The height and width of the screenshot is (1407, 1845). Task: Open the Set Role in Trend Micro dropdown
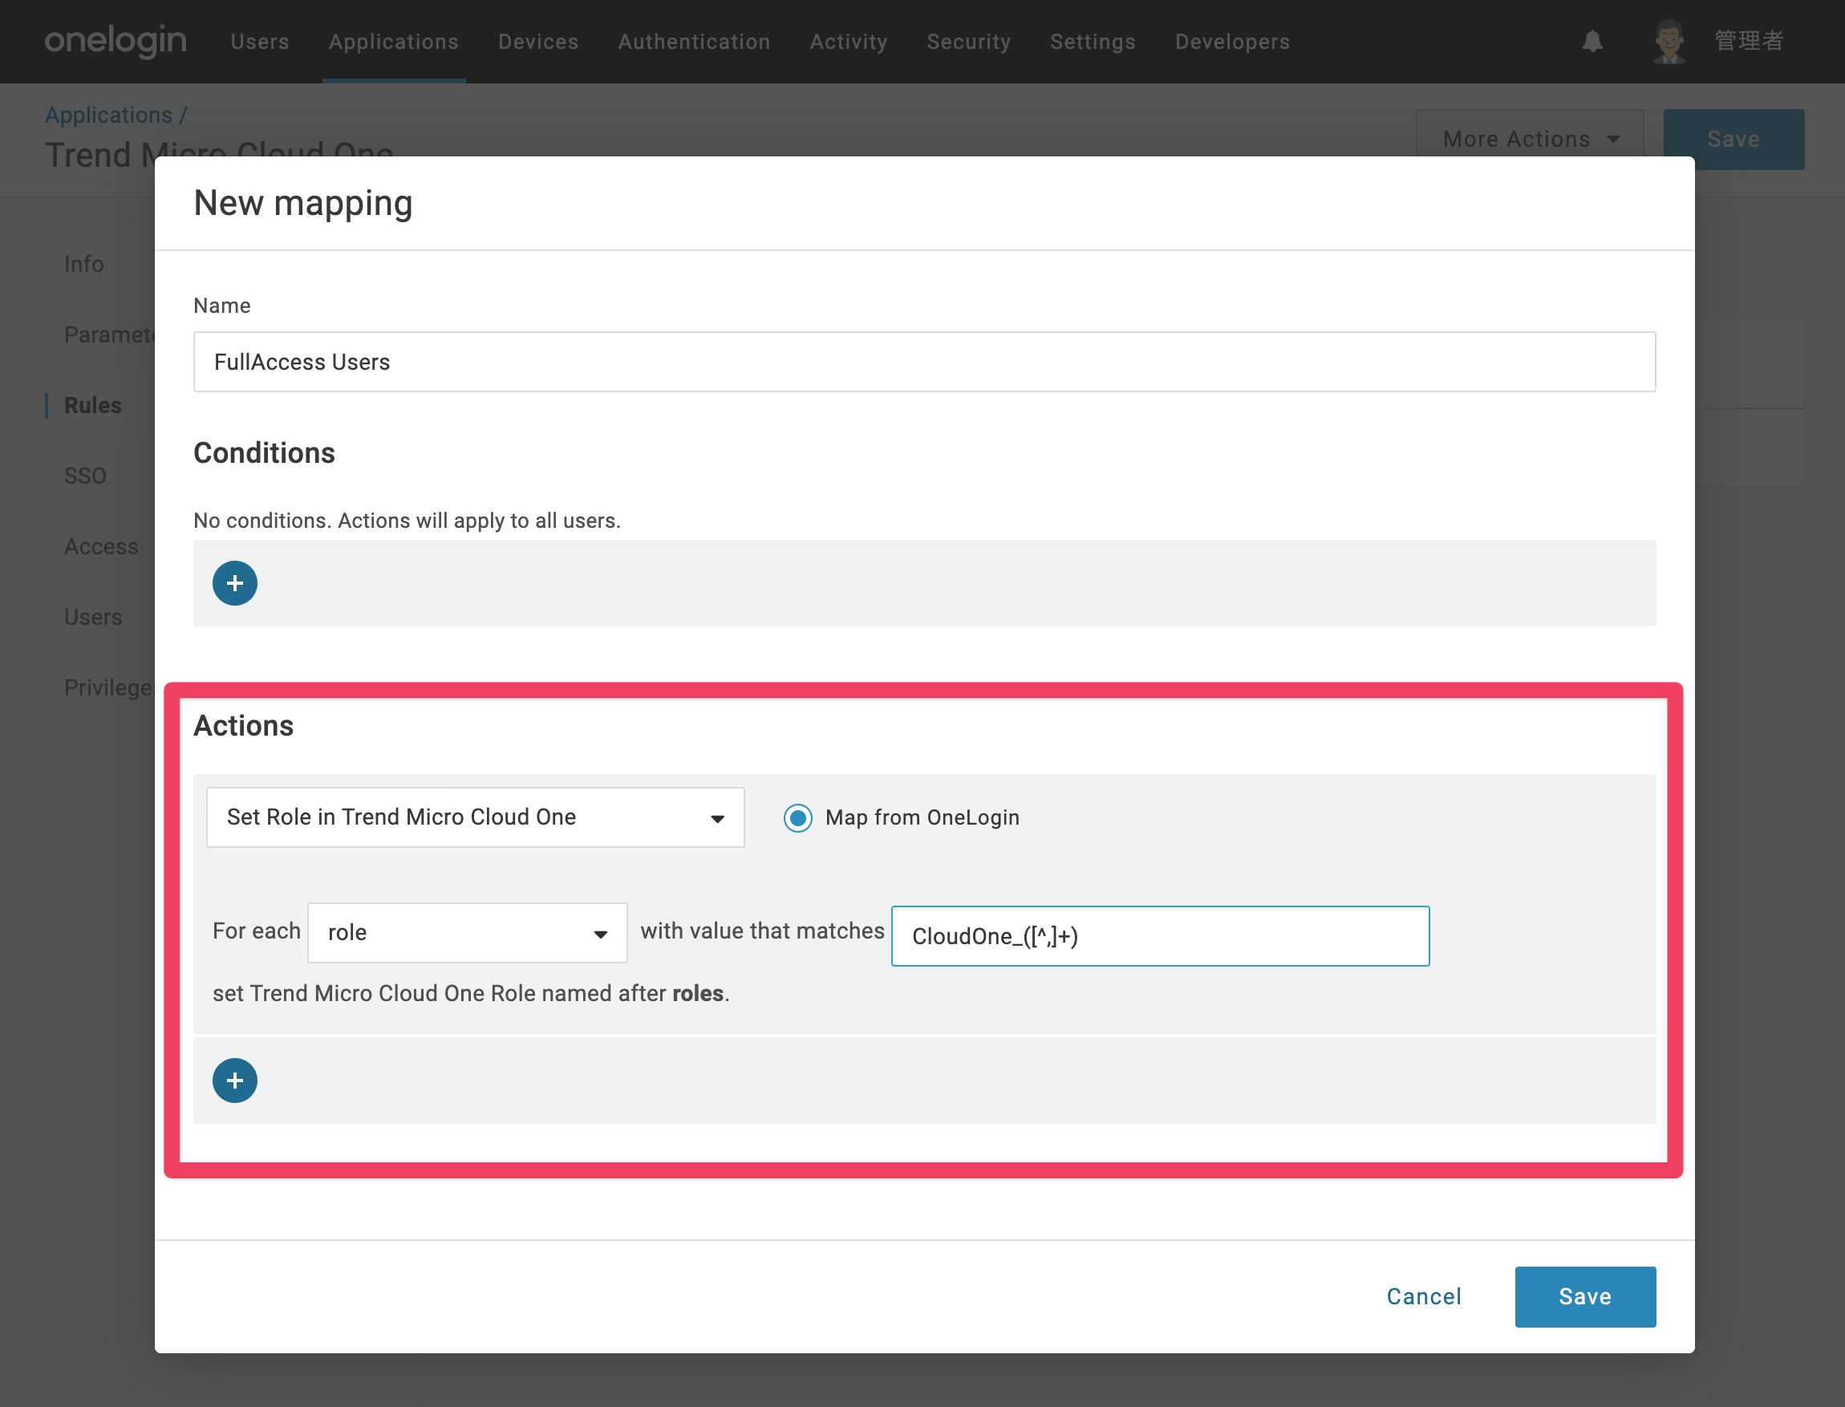(475, 817)
